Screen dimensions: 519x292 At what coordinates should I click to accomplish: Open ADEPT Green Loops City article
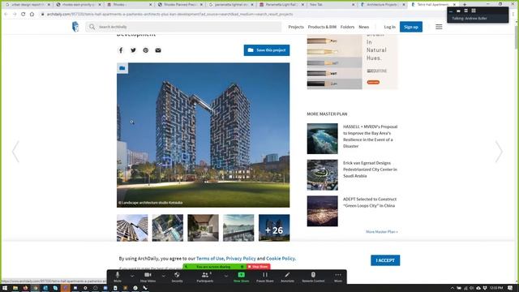pos(370,202)
